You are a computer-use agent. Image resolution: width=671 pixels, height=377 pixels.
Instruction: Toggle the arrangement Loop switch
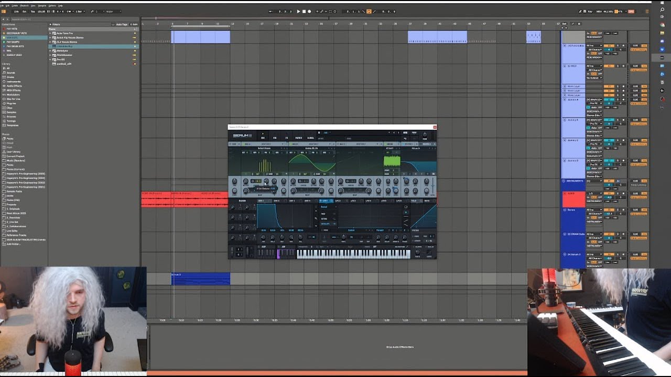click(x=369, y=11)
